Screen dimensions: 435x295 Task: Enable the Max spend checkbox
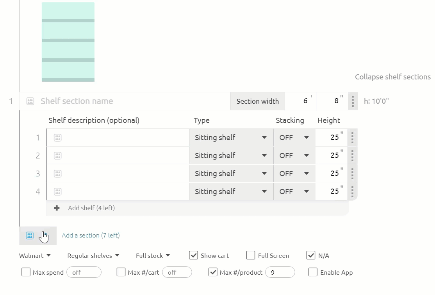26,272
